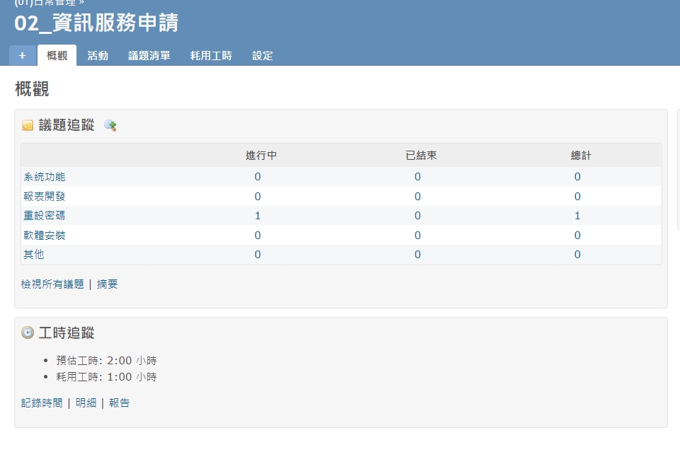Open the 其他 tracker link
This screenshot has width=680, height=452.
click(x=34, y=255)
